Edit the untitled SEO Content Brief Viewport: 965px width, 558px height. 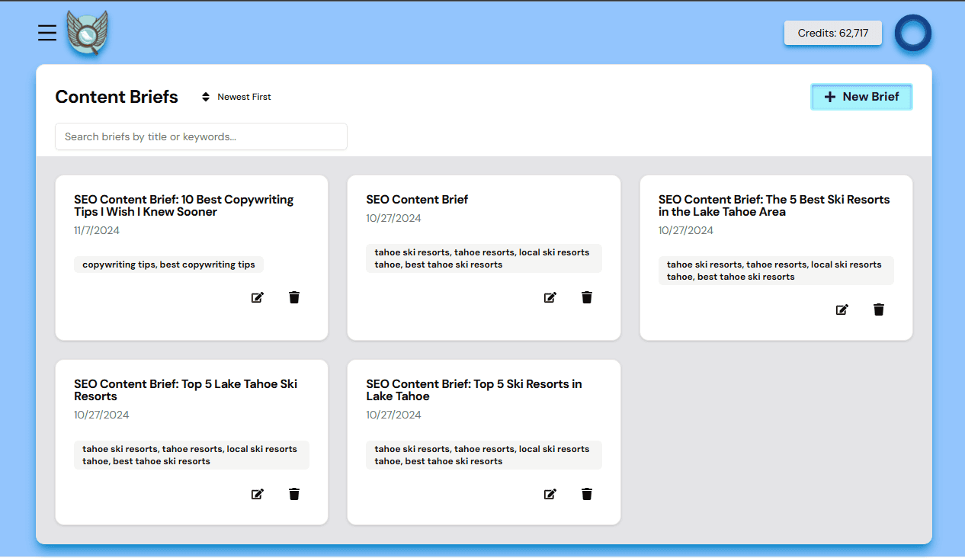click(550, 297)
